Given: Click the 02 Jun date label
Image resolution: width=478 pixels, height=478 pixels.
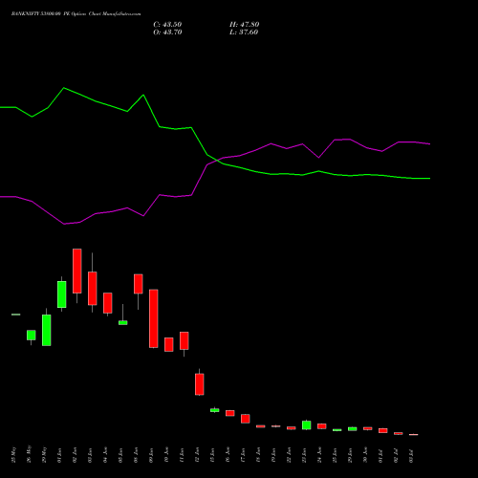Looking at the screenshot, I should 75,455.
